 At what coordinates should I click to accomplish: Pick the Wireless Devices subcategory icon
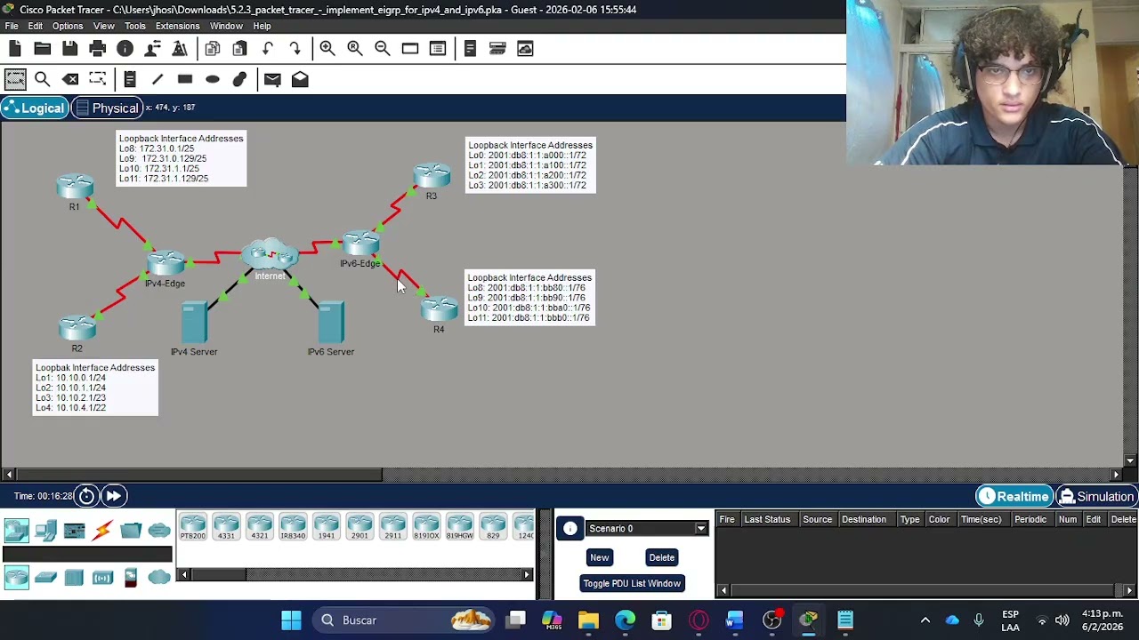coord(102,578)
